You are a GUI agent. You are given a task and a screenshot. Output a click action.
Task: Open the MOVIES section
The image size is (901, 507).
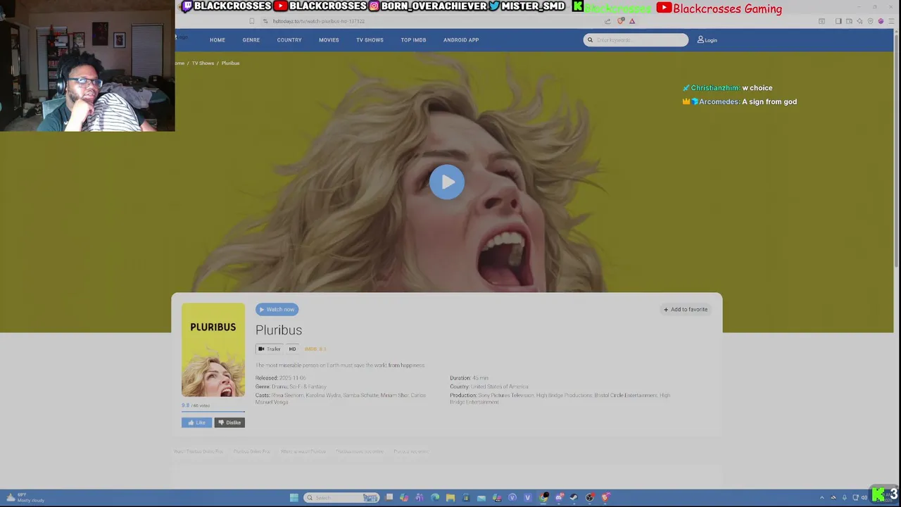pos(329,40)
